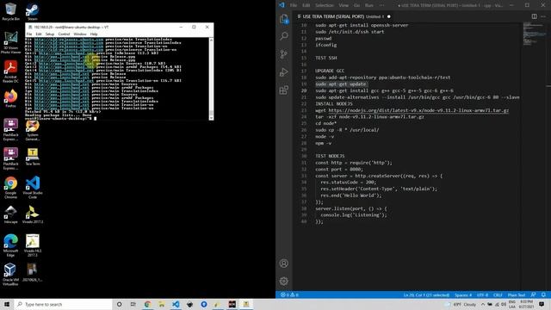The width and height of the screenshot is (551, 310).
Task: Click the Split Editor icon
Action: pos(534,16)
